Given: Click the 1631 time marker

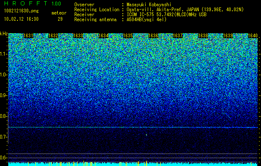Looking at the screenshot, I should point(28,36).
